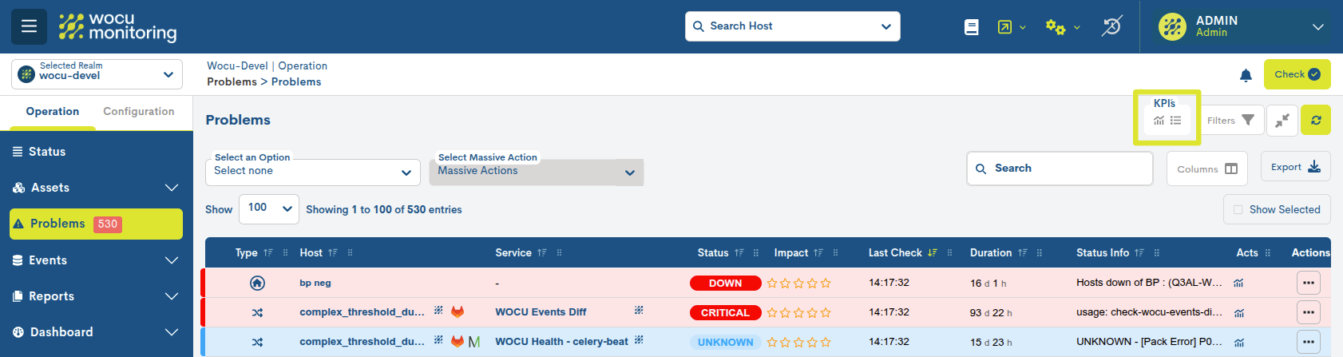Click the refresh table button
This screenshot has width=1343, height=357.
[1315, 121]
